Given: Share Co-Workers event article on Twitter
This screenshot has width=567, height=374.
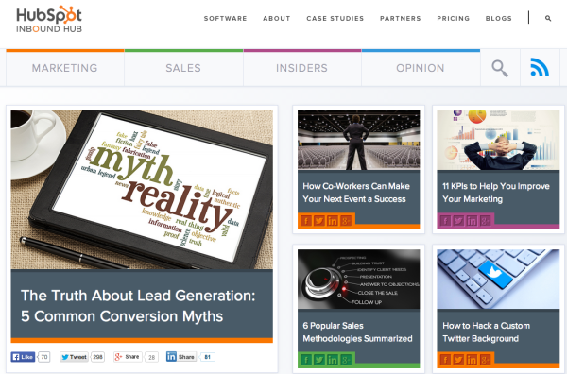Looking at the screenshot, I should 319,220.
